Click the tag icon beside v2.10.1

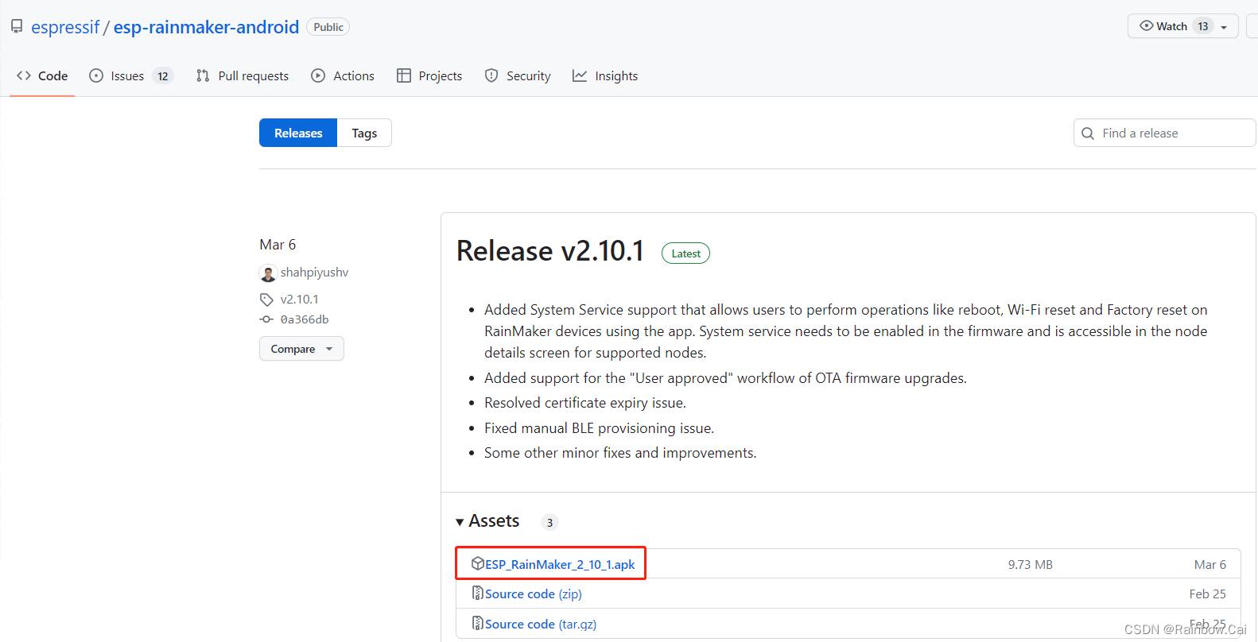[x=266, y=300]
